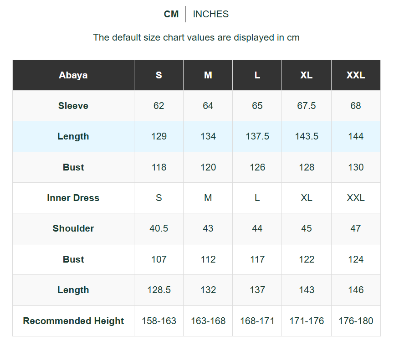Select the CM unit tab
Image resolution: width=394 pixels, height=346 pixels.
click(x=172, y=14)
